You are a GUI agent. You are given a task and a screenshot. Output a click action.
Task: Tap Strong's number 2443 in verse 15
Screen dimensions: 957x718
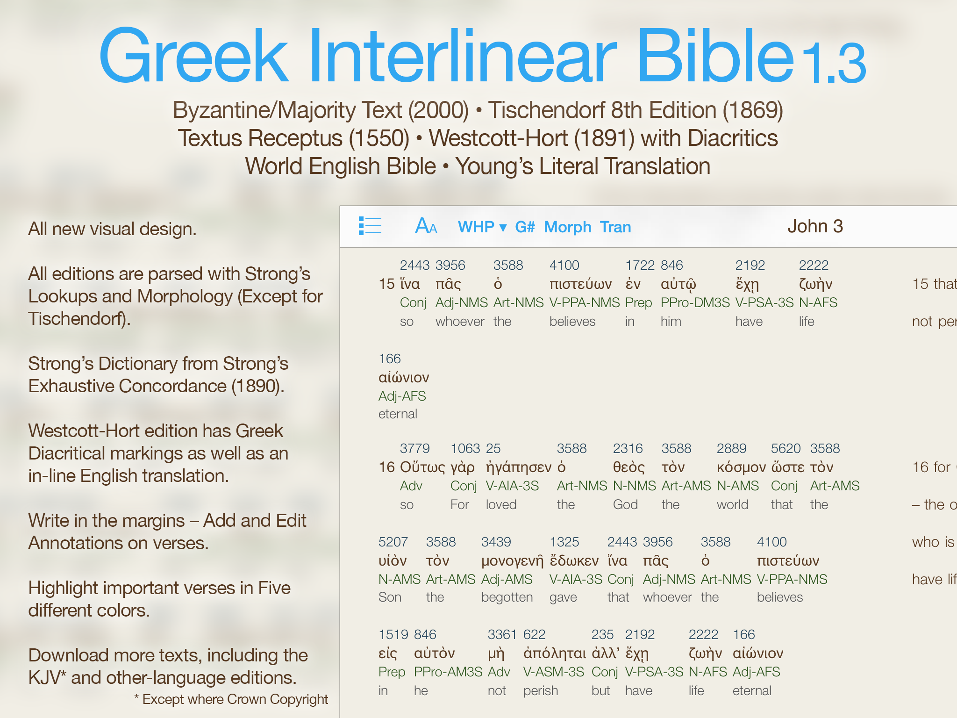414,265
